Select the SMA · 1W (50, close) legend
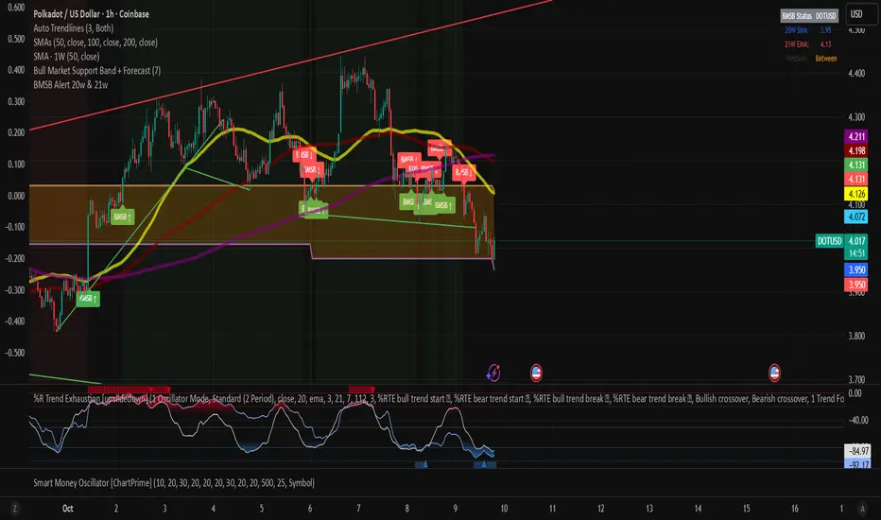Screen dimensions: 881x520 click(x=66, y=56)
